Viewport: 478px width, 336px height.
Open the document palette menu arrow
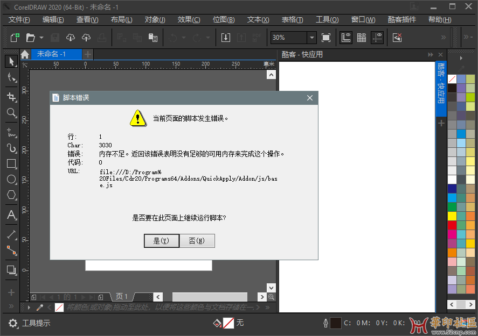[29, 308]
